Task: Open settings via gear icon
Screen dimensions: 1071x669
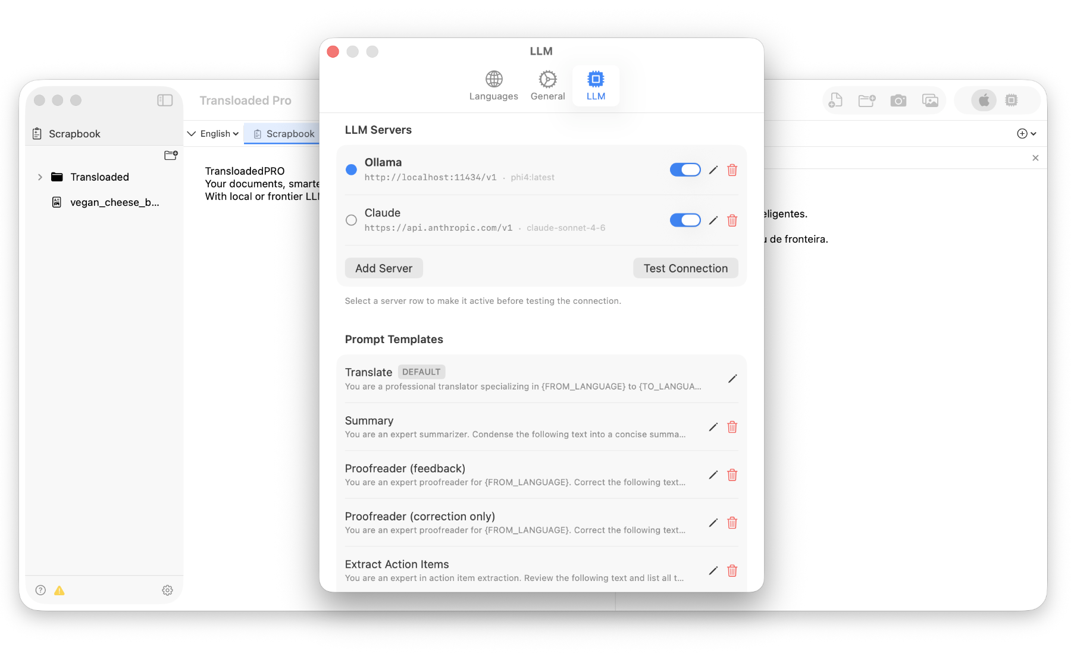Action: [x=167, y=590]
